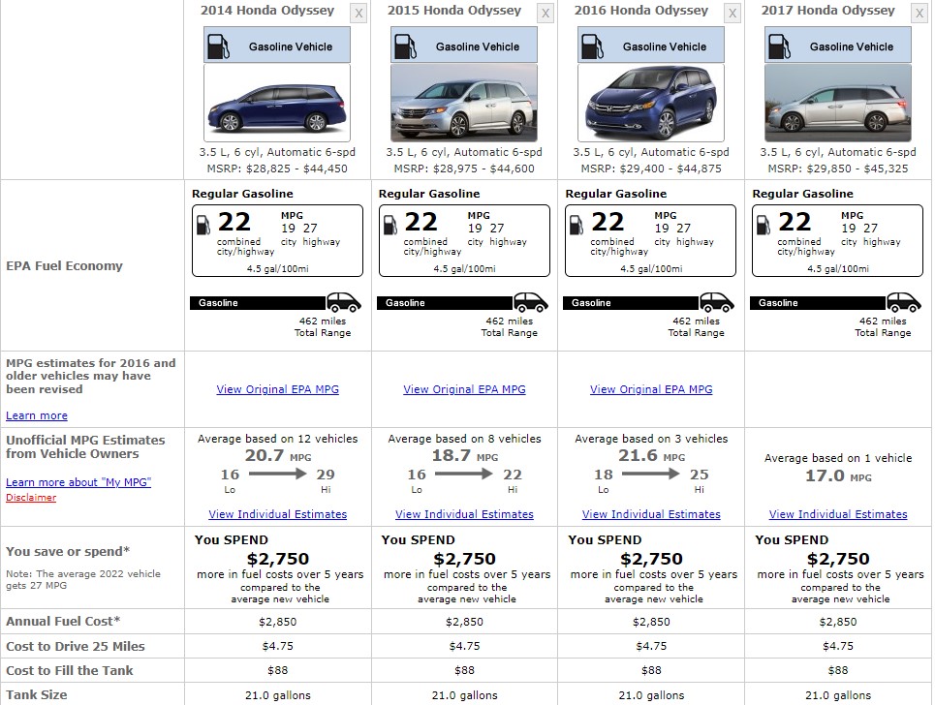Click the 2015 Odyssey Gasoline range bar
The width and height of the screenshot is (935, 705).
[x=445, y=303]
